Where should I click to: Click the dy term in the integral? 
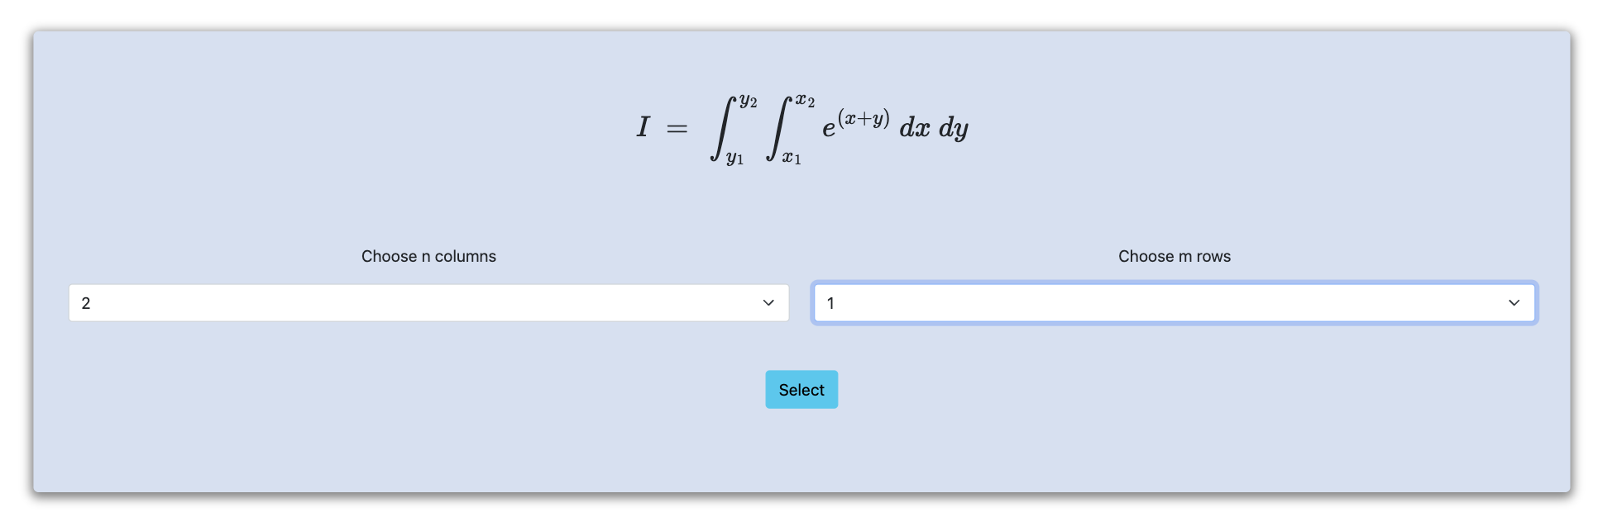953,129
